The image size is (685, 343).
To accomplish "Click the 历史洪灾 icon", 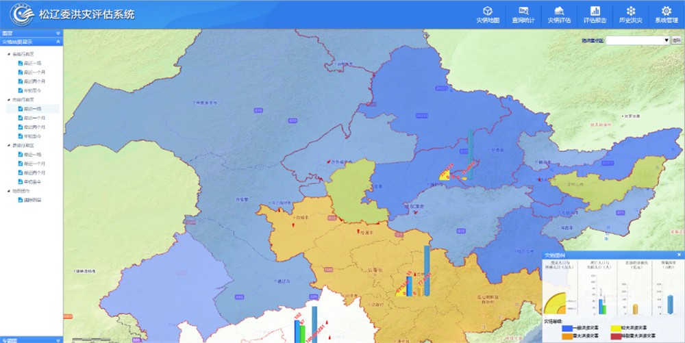I will click(x=630, y=11).
